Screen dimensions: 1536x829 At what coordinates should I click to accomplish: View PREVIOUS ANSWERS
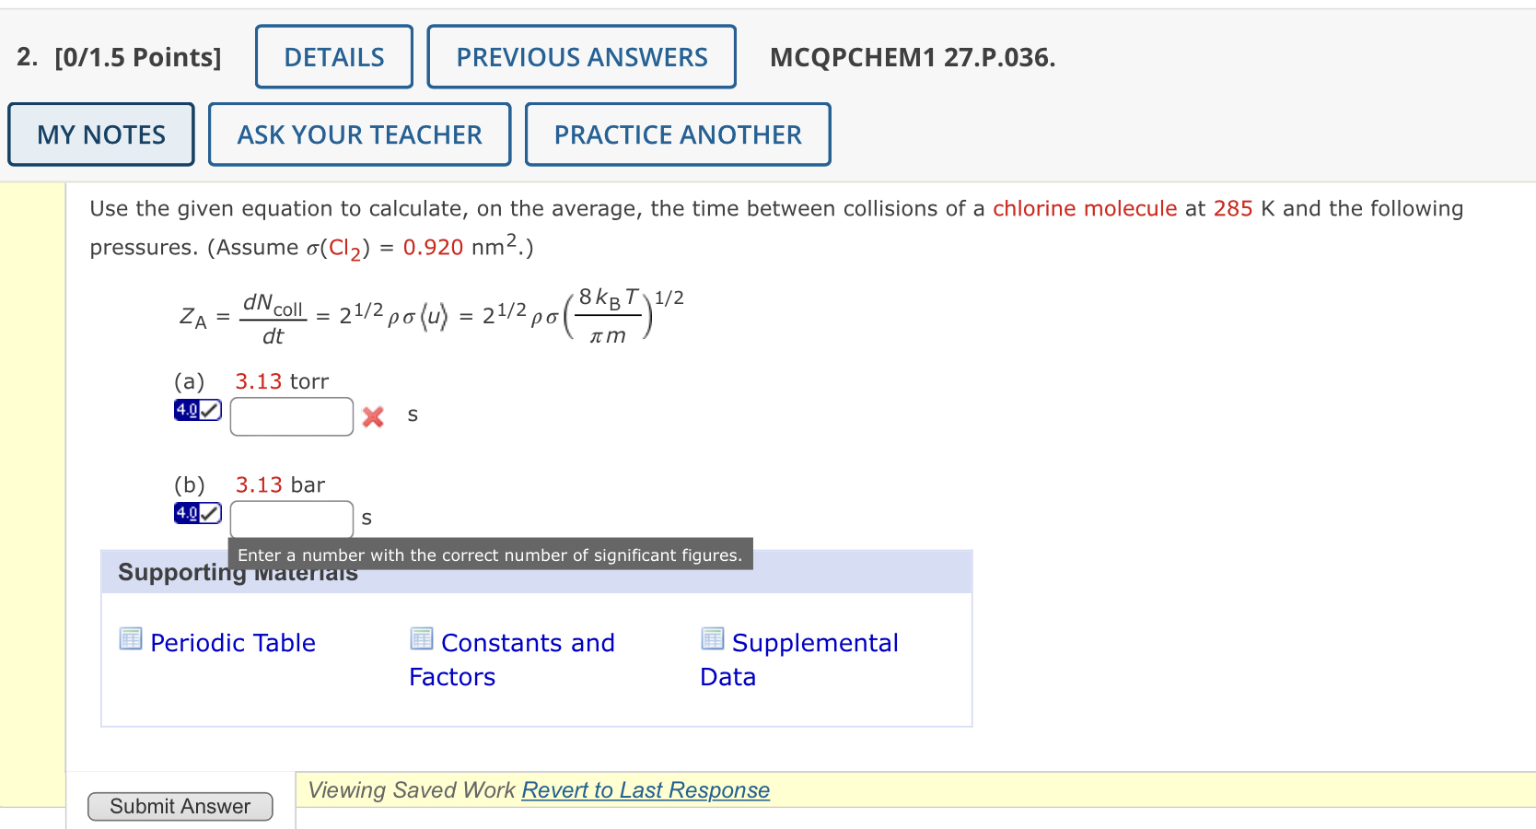click(581, 56)
